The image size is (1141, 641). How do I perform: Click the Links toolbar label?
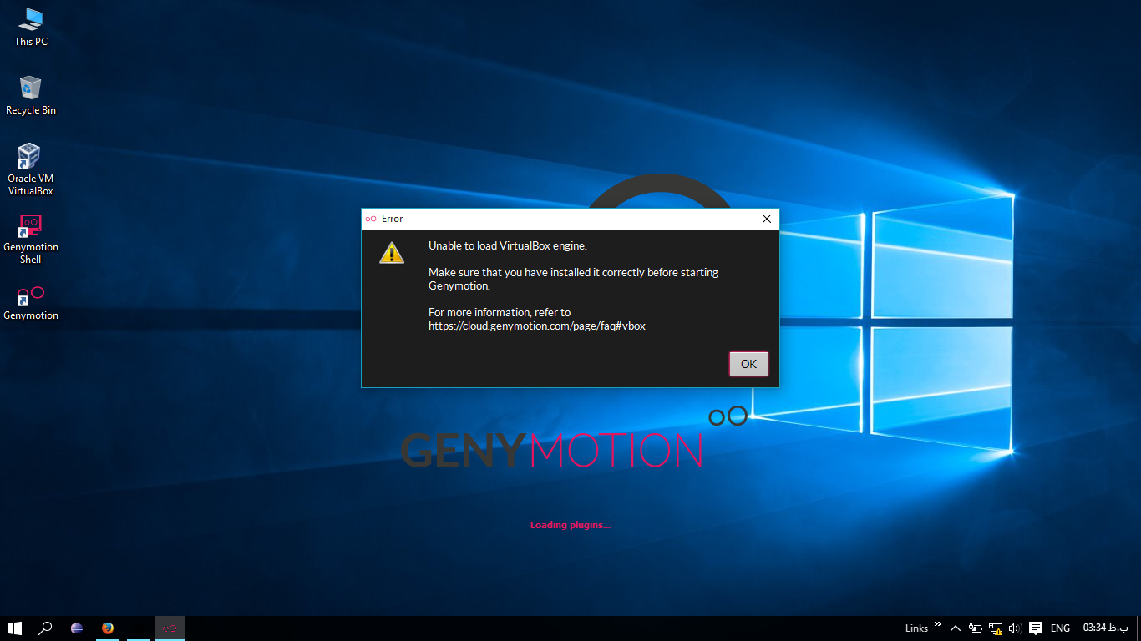[916, 628]
